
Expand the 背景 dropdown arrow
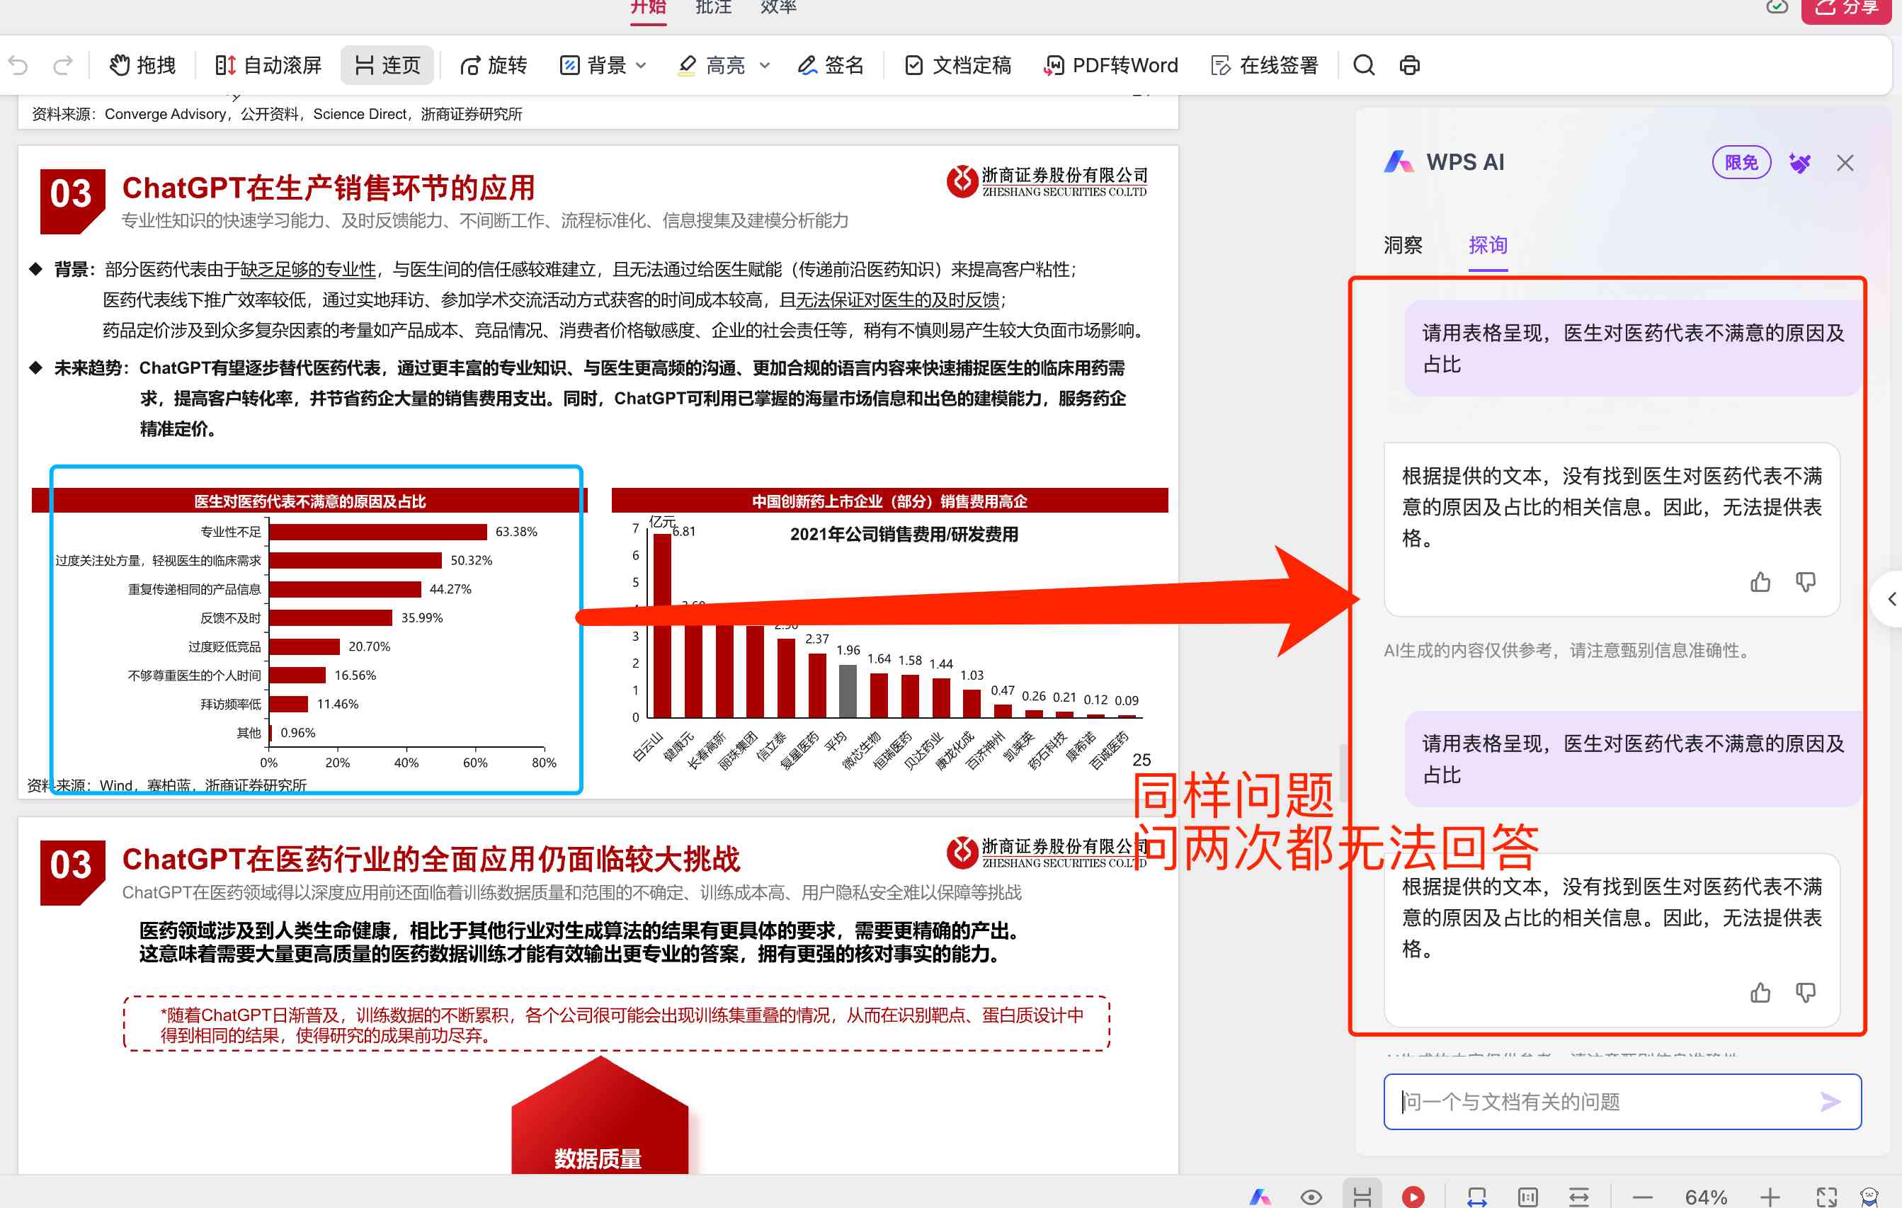coord(642,66)
